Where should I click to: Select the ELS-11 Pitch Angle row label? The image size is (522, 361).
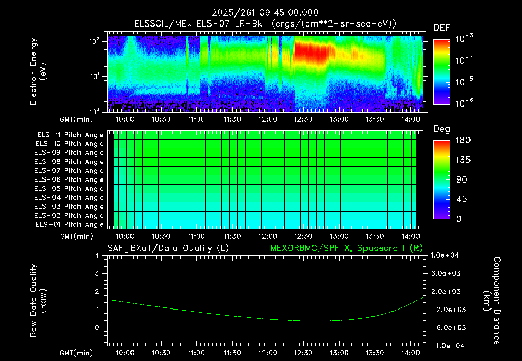(x=70, y=135)
